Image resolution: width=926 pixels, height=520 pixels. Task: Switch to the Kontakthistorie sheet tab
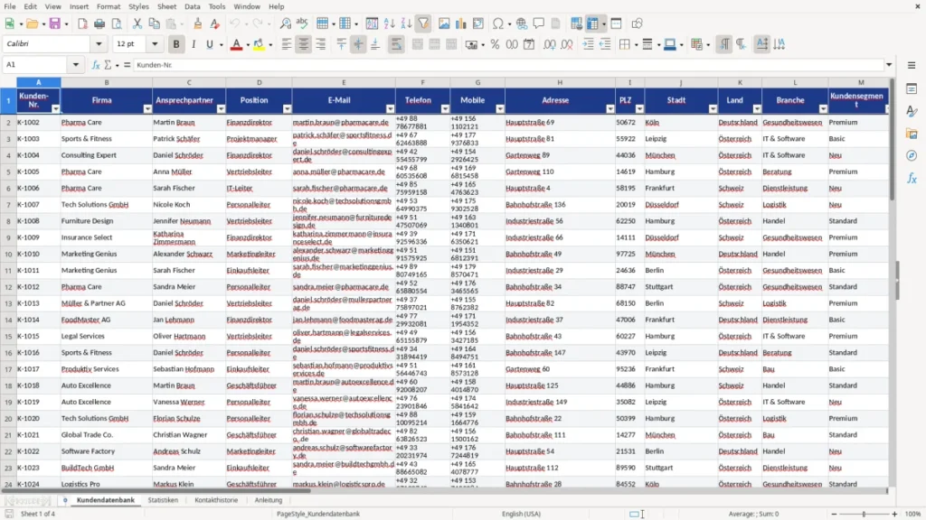tap(216, 500)
